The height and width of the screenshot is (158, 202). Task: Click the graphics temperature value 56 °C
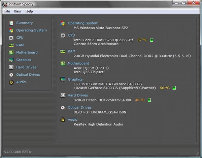(x=165, y=88)
